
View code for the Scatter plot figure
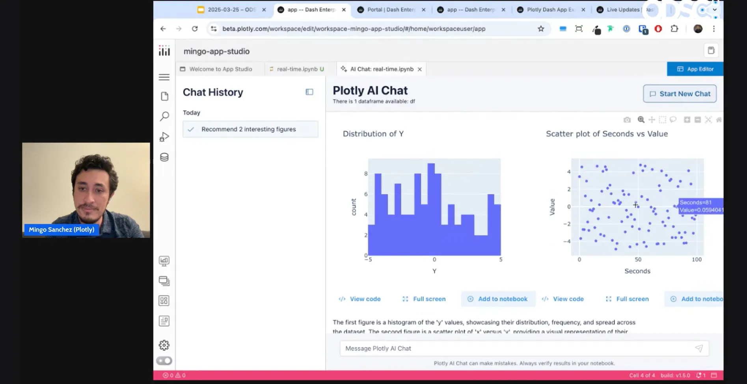563,299
